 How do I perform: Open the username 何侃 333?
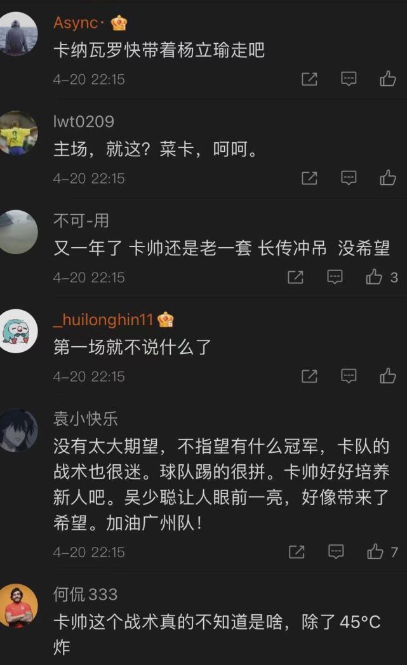85,594
